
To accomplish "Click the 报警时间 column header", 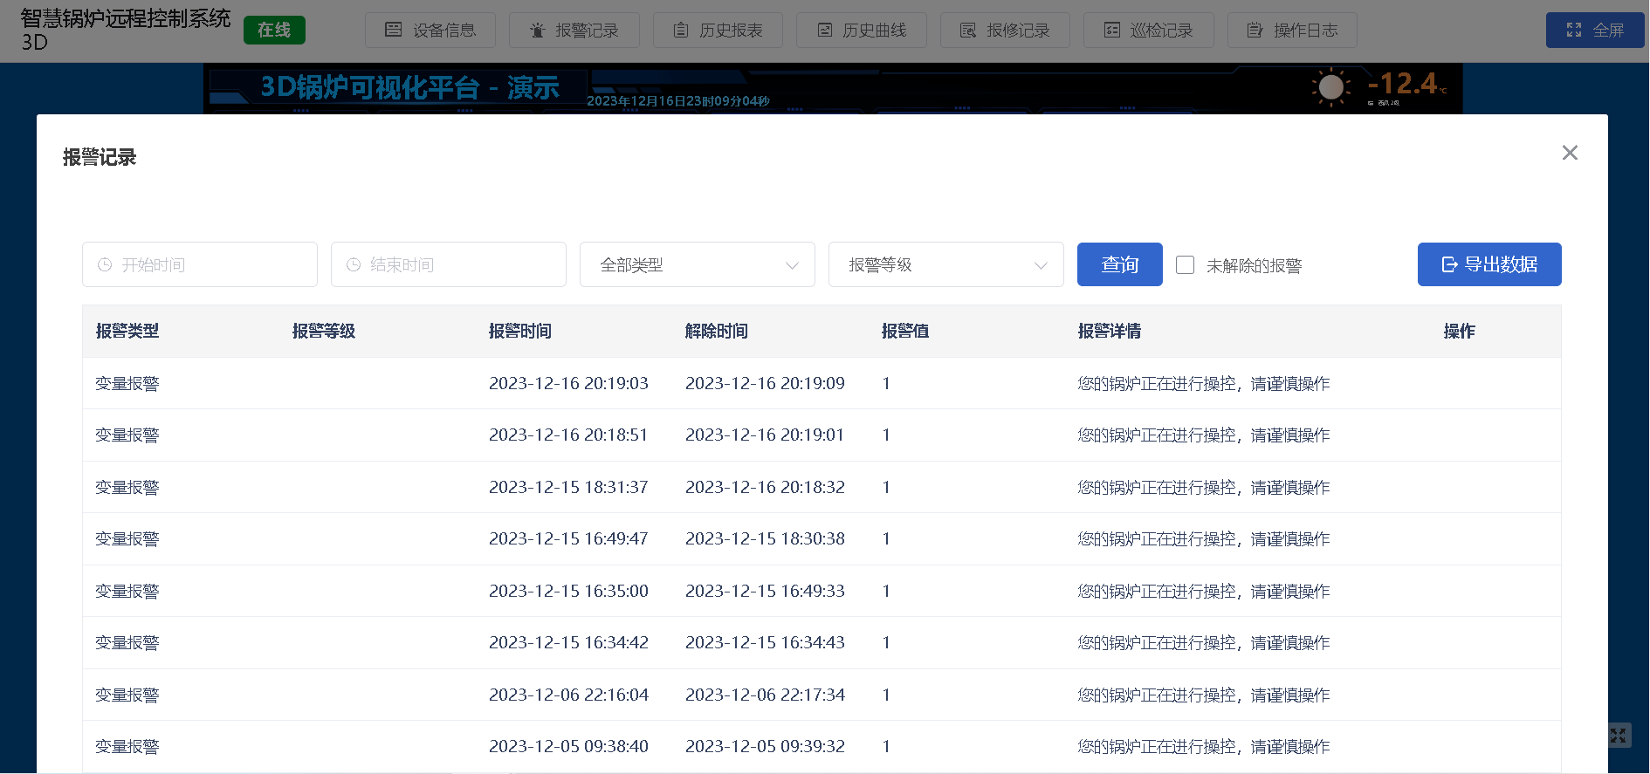I will (x=520, y=332).
